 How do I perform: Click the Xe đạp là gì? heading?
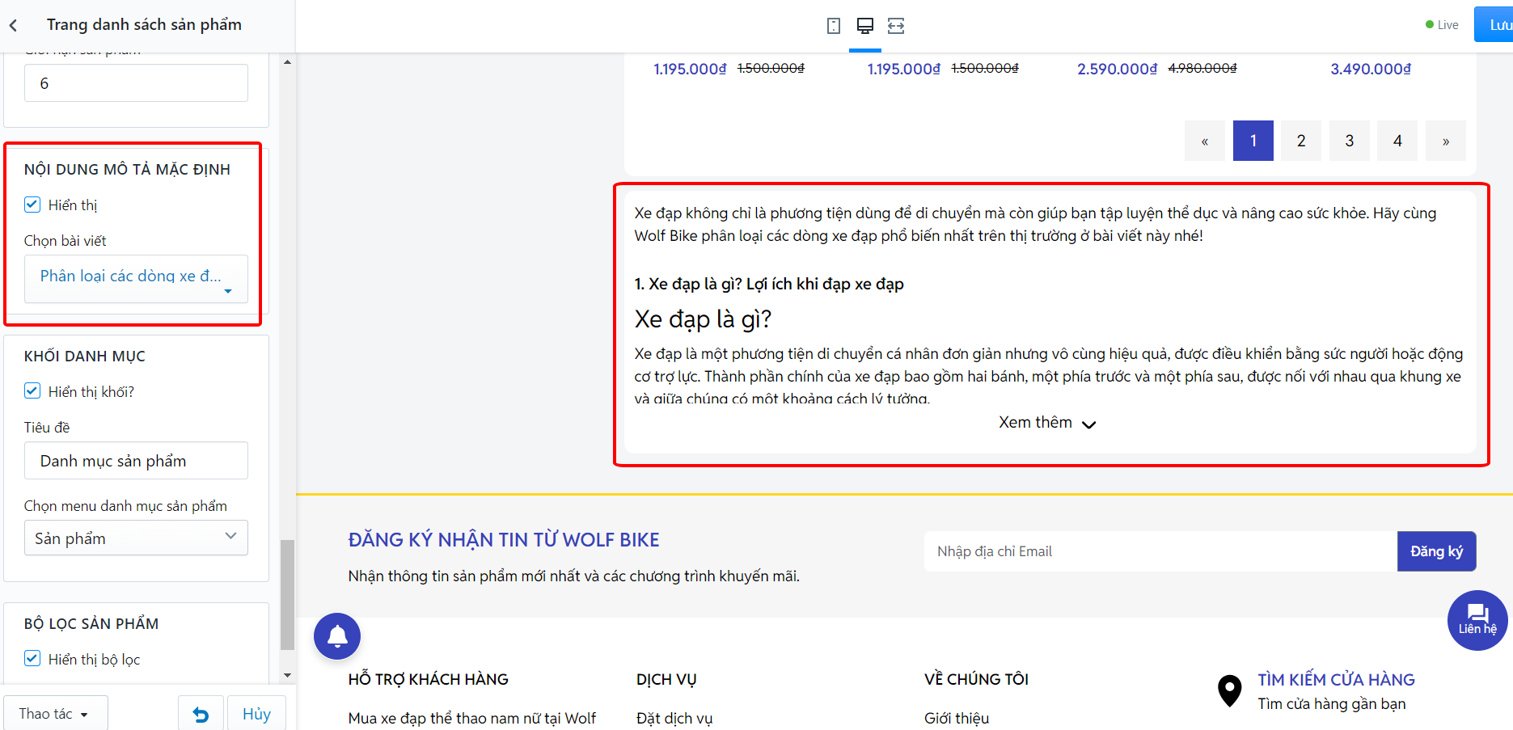pos(703,319)
